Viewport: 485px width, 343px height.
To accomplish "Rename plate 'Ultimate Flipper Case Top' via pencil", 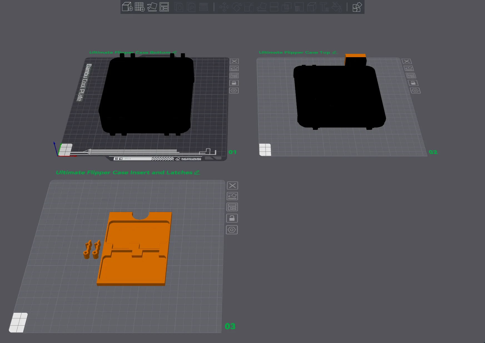I will tap(334, 52).
